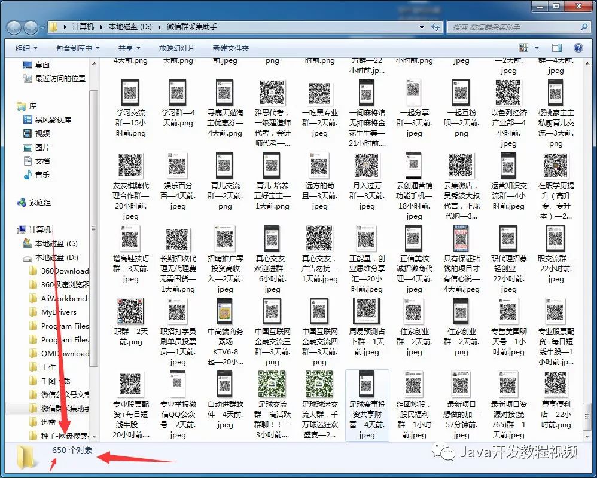This screenshot has width=597, height=478.
Task: Select file 一起互粉呗—2天前.png
Action: 461,108
